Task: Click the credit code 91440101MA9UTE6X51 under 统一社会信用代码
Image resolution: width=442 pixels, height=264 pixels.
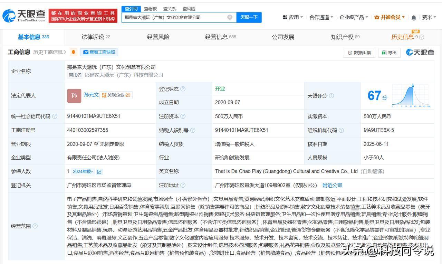Action: coord(94,116)
